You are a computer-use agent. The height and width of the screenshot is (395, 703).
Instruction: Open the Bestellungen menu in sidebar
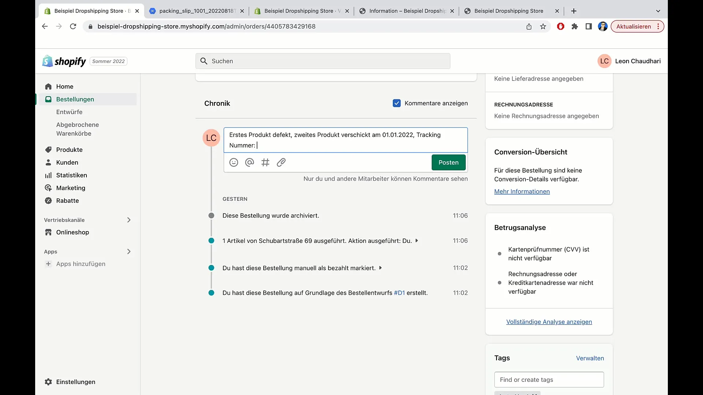(x=75, y=99)
